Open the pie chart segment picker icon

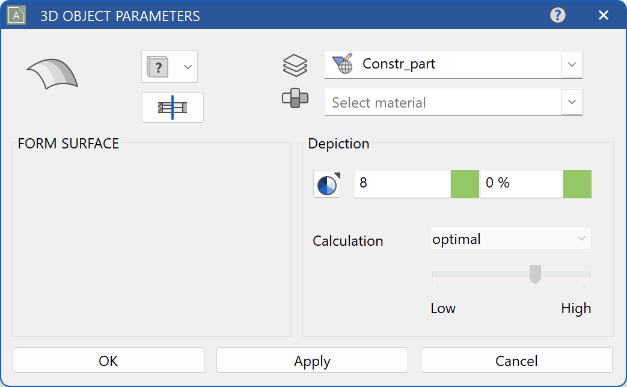326,184
